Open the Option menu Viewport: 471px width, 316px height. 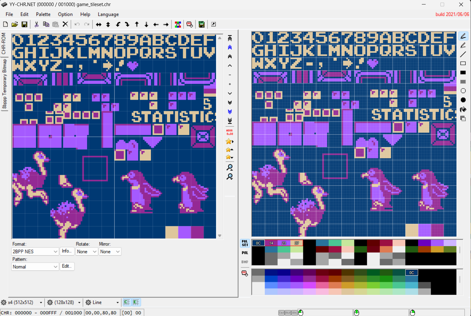tap(65, 14)
